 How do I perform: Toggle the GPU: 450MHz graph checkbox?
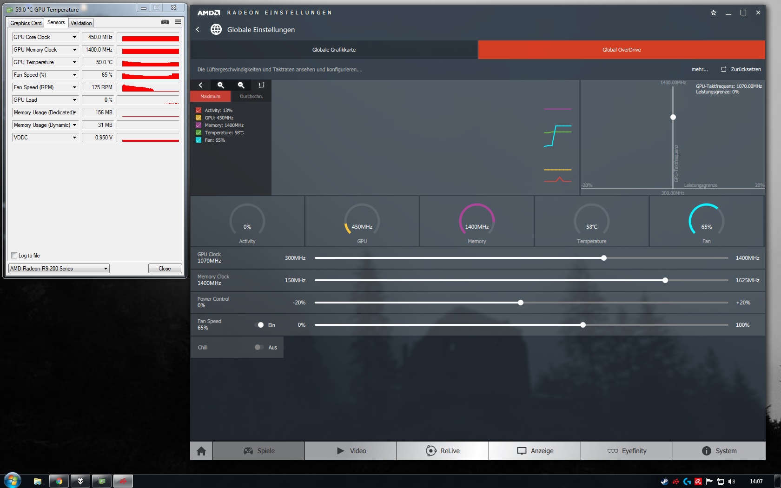pos(199,118)
